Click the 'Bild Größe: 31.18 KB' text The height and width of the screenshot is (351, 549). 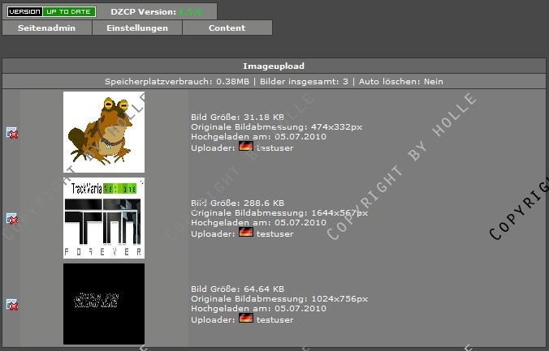tap(237, 117)
